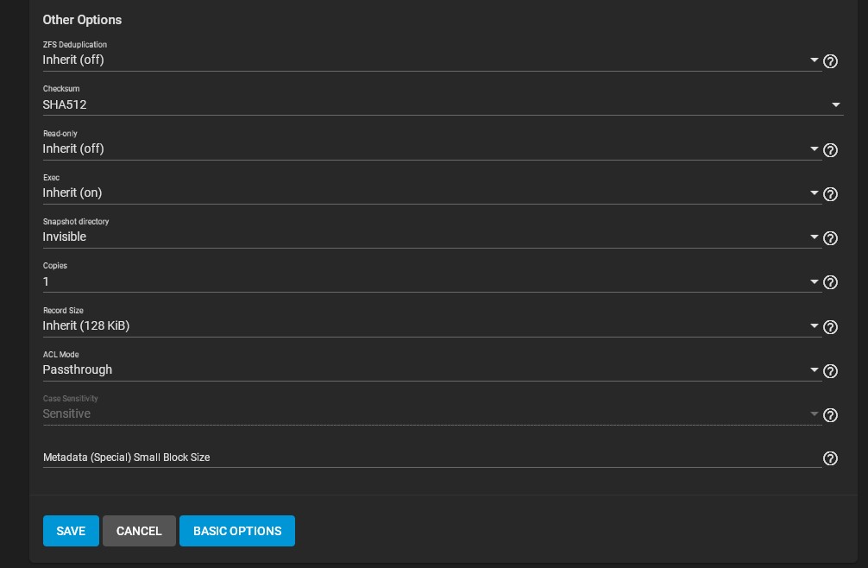
Task: Show Metadata Small Block Size help
Action: [x=830, y=458]
